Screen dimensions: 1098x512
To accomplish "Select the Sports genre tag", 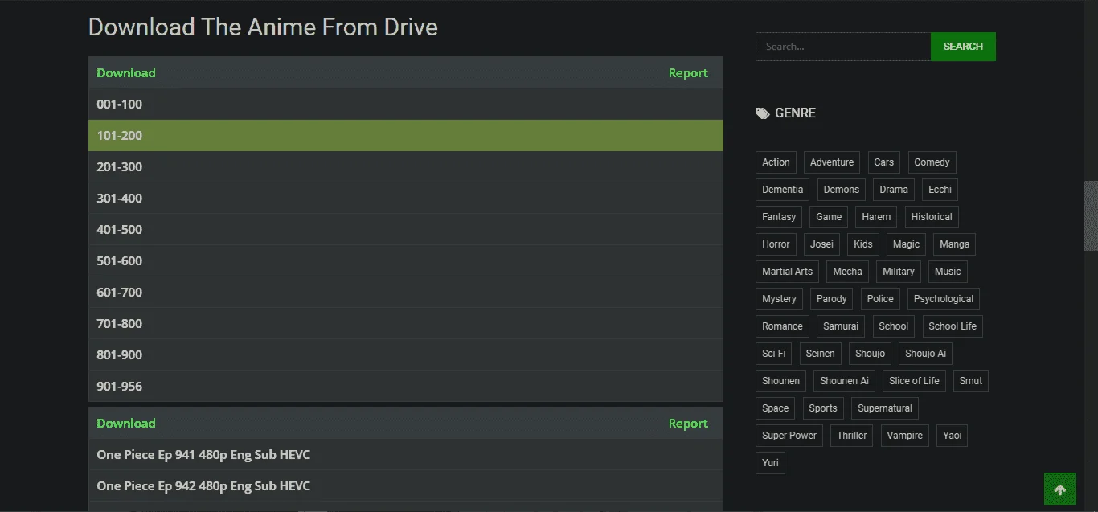I will coord(823,408).
